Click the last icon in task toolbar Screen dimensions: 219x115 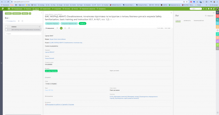pos(69,28)
